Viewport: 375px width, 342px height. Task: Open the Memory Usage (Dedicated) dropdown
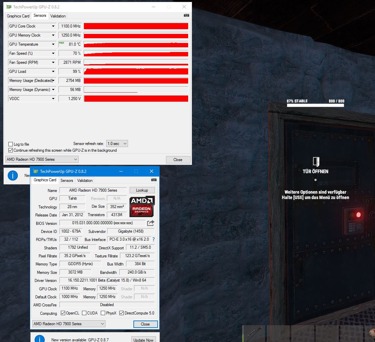(53, 81)
